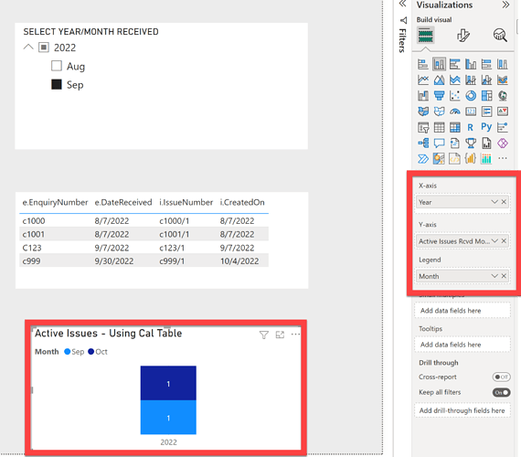Viewport: 521px width, 457px height.
Task: Turn off Keep all filters toggle
Action: pyautogui.click(x=501, y=392)
